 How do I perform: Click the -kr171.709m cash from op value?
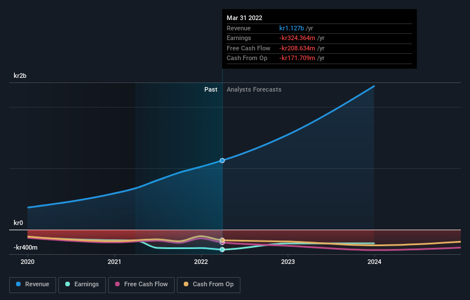(x=297, y=58)
